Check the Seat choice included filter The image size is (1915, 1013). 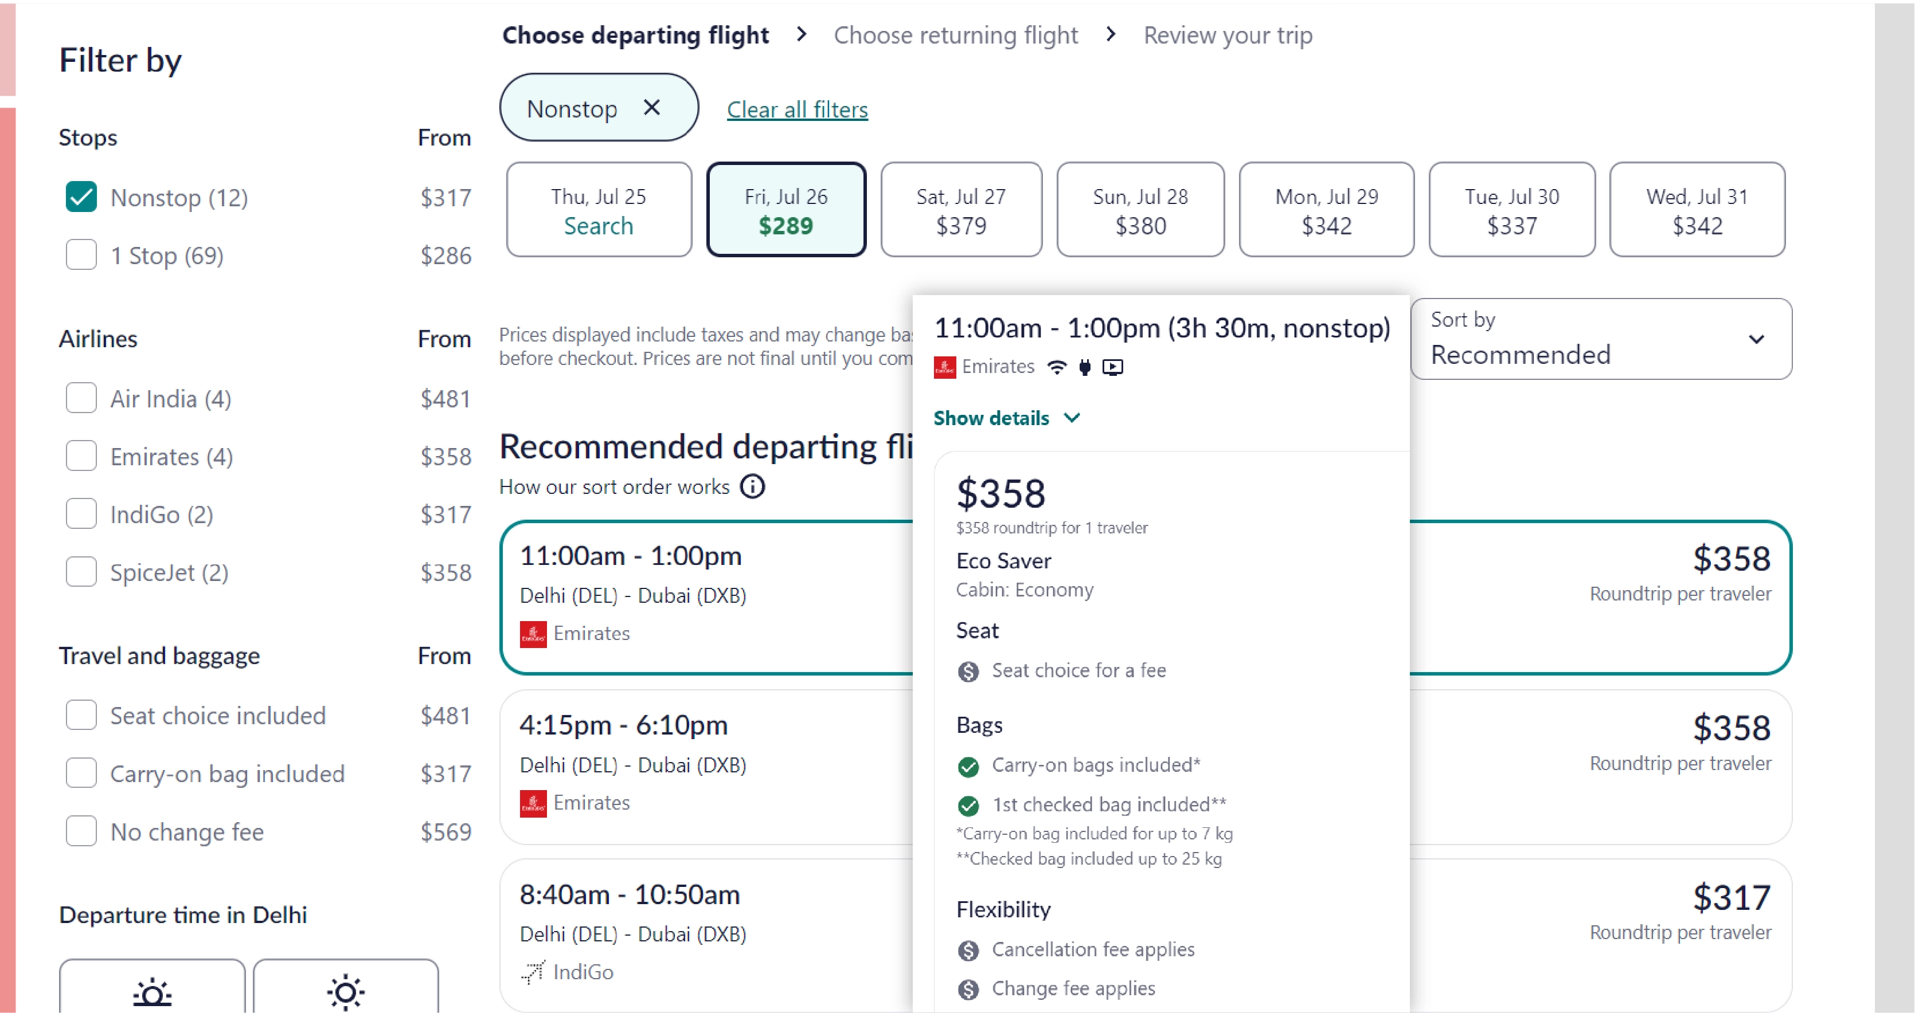pos(81,714)
